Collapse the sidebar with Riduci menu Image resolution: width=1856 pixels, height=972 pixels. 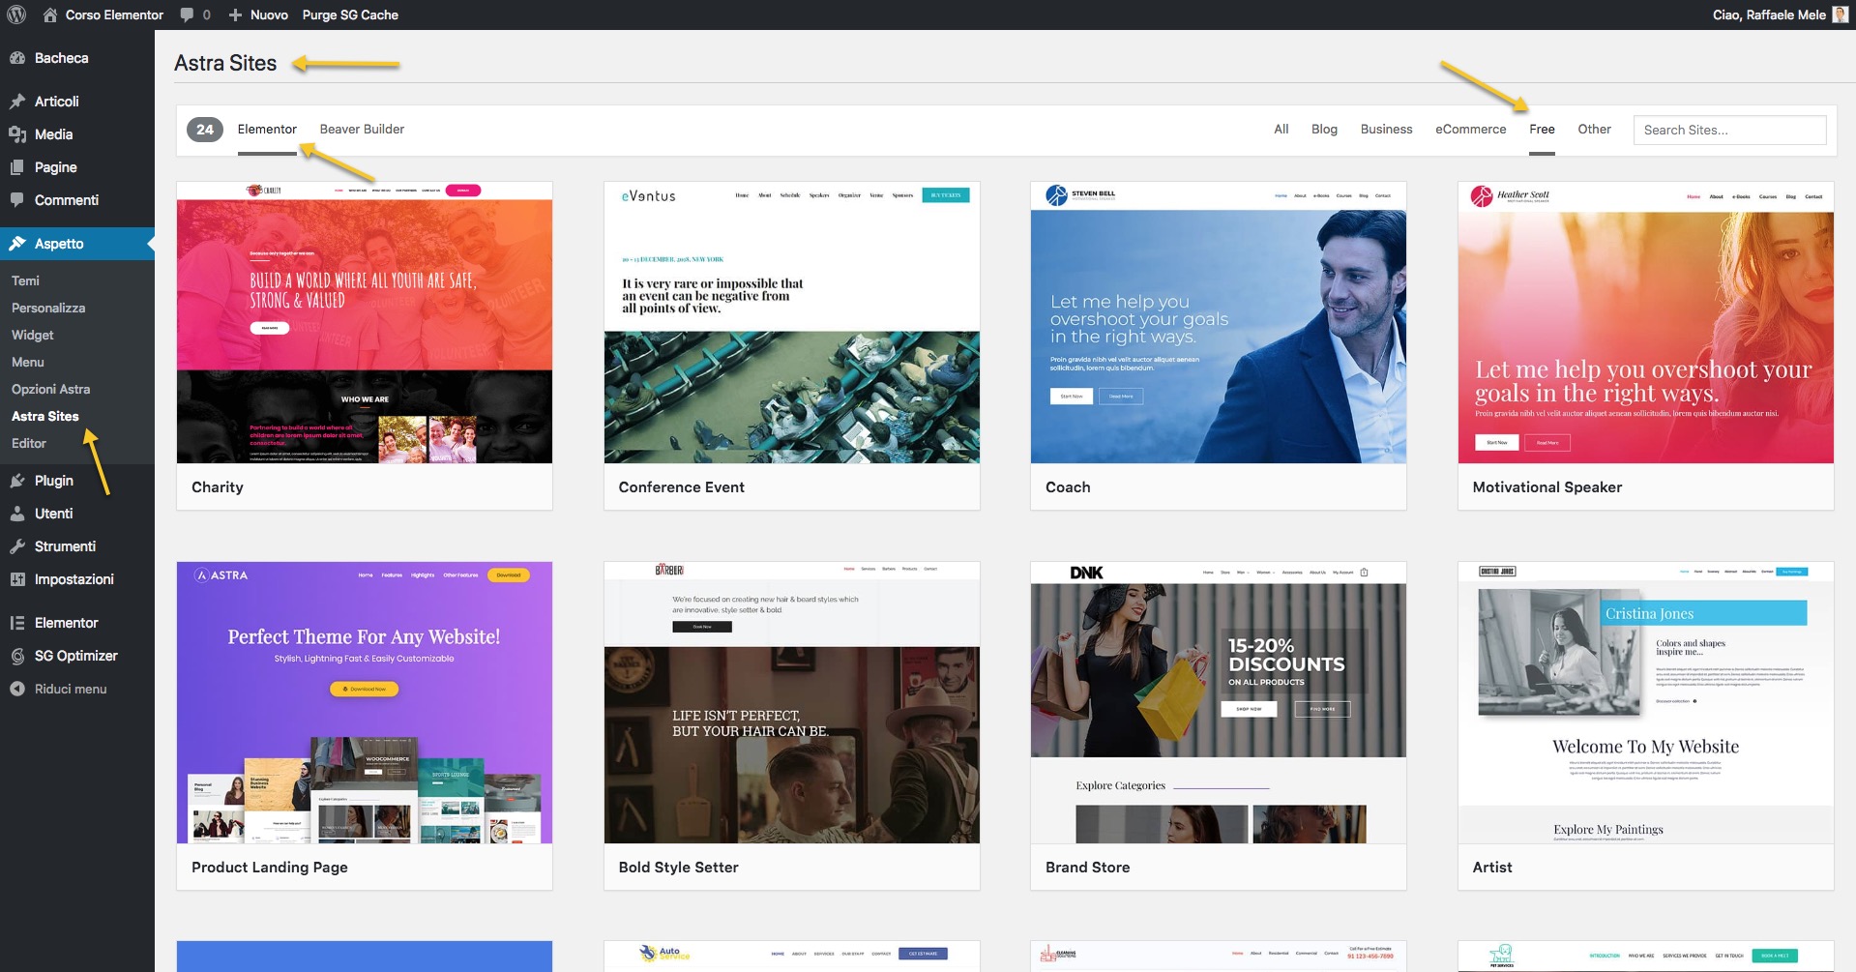pos(17,689)
